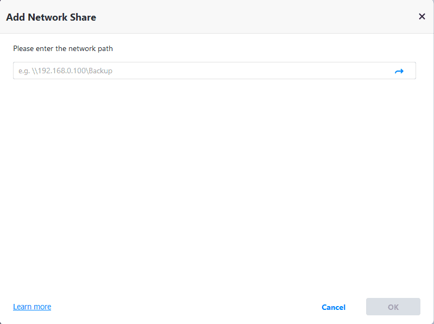Dismiss the dialog with the X icon
Image resolution: width=434 pixels, height=324 pixels.
point(422,16)
